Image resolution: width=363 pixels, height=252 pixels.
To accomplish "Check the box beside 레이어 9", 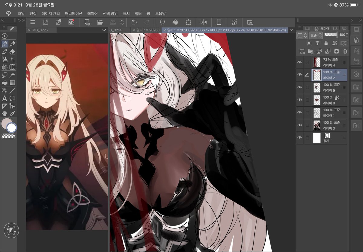I will tap(308, 87).
